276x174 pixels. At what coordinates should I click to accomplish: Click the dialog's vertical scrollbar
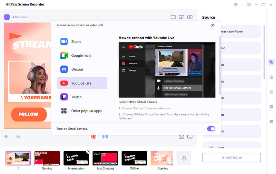[220, 65]
